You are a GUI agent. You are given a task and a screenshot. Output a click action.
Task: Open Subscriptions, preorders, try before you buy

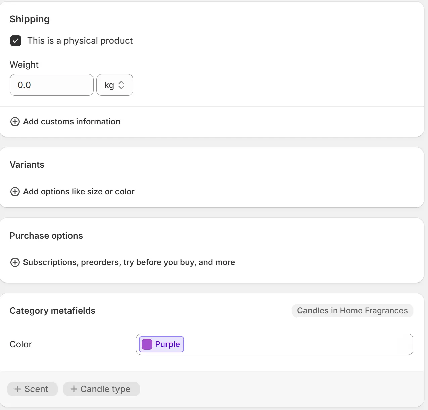pos(129,262)
